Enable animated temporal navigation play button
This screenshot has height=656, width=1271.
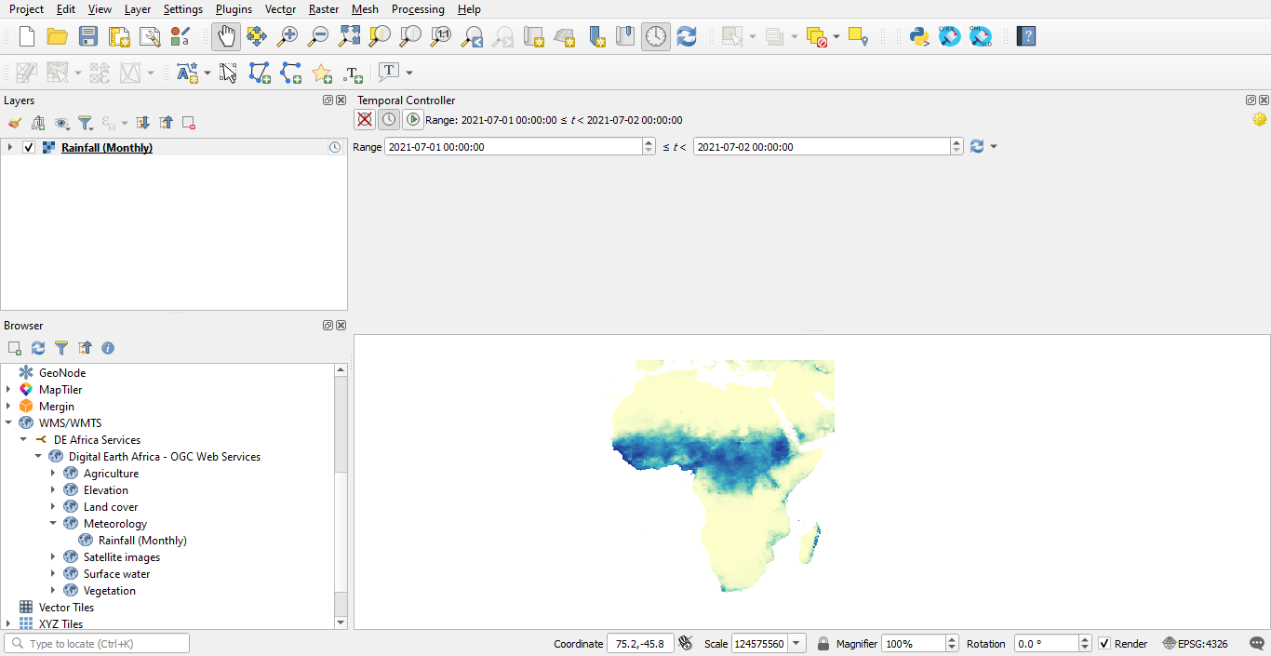[413, 119]
